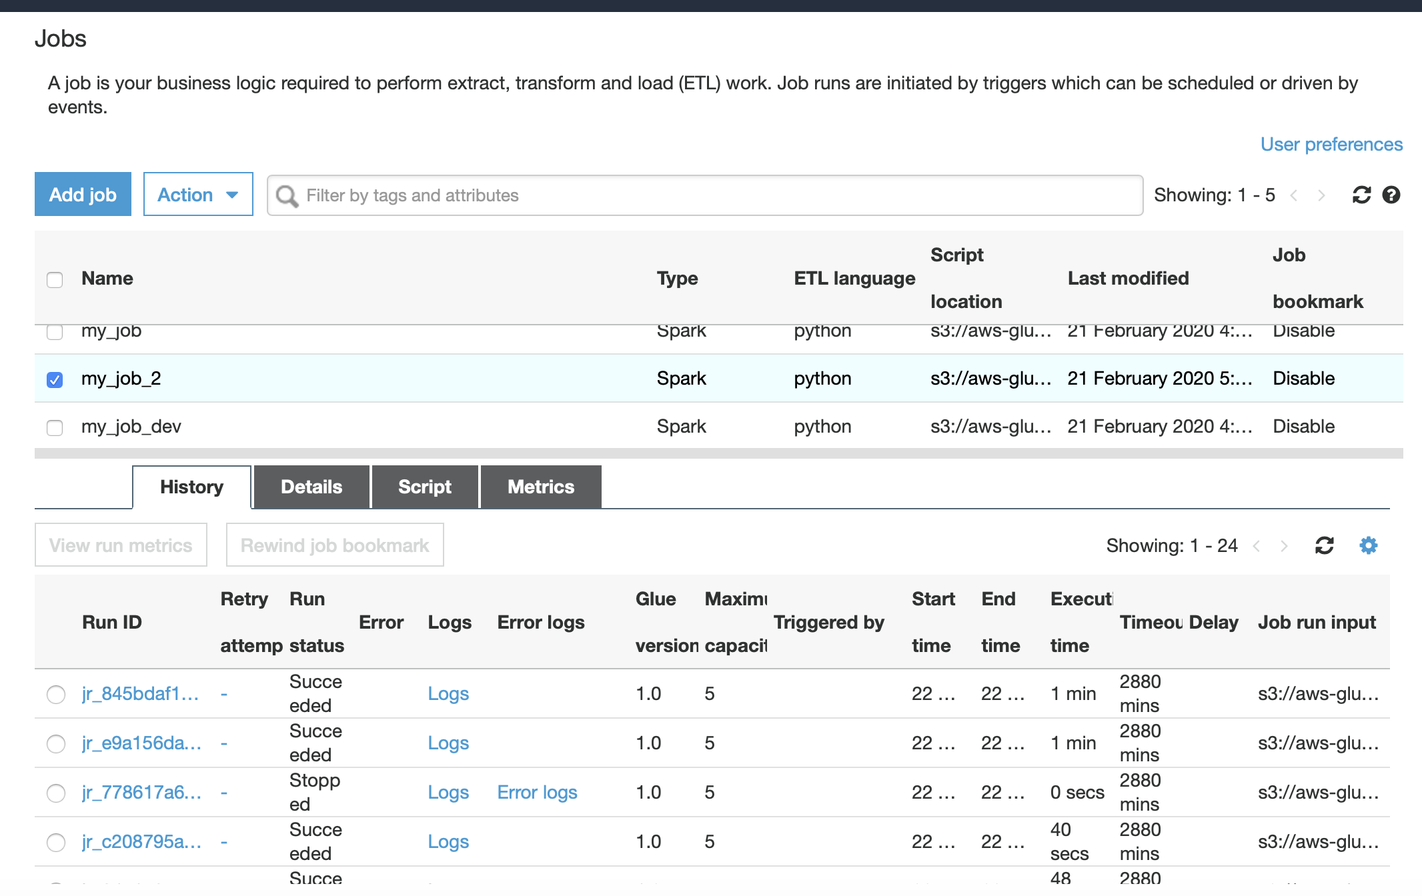Click the Add job button
This screenshot has height=896, width=1422.
[83, 195]
